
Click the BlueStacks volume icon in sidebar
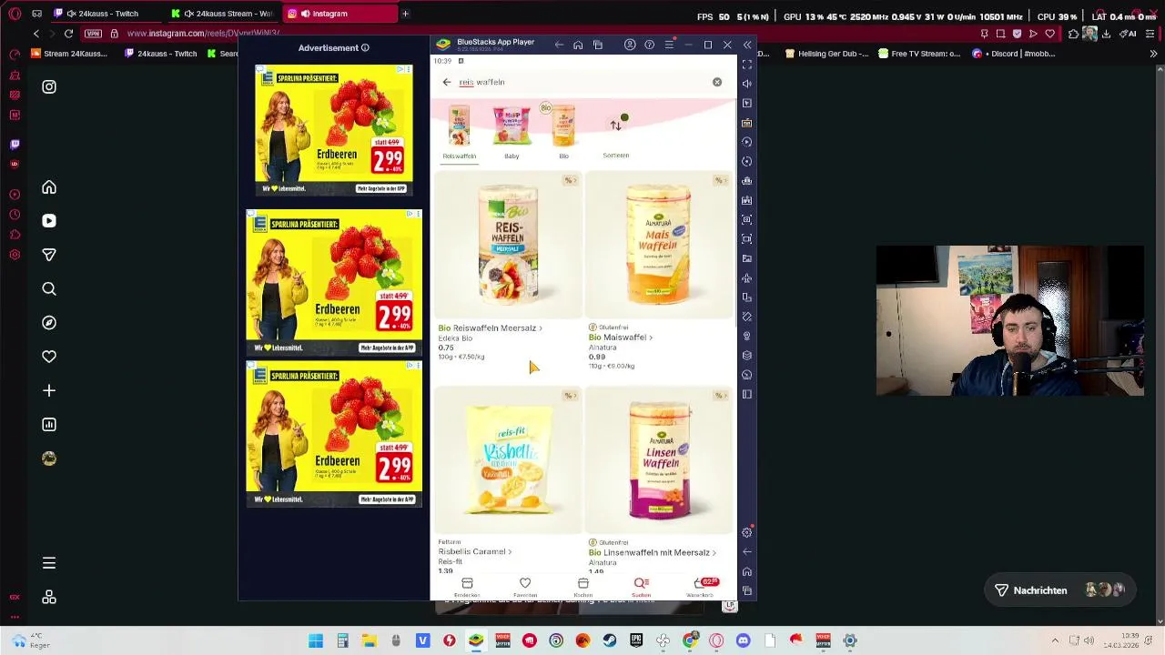click(x=747, y=84)
